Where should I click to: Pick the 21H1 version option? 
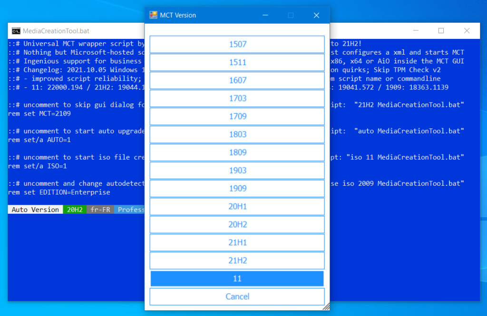click(237, 243)
